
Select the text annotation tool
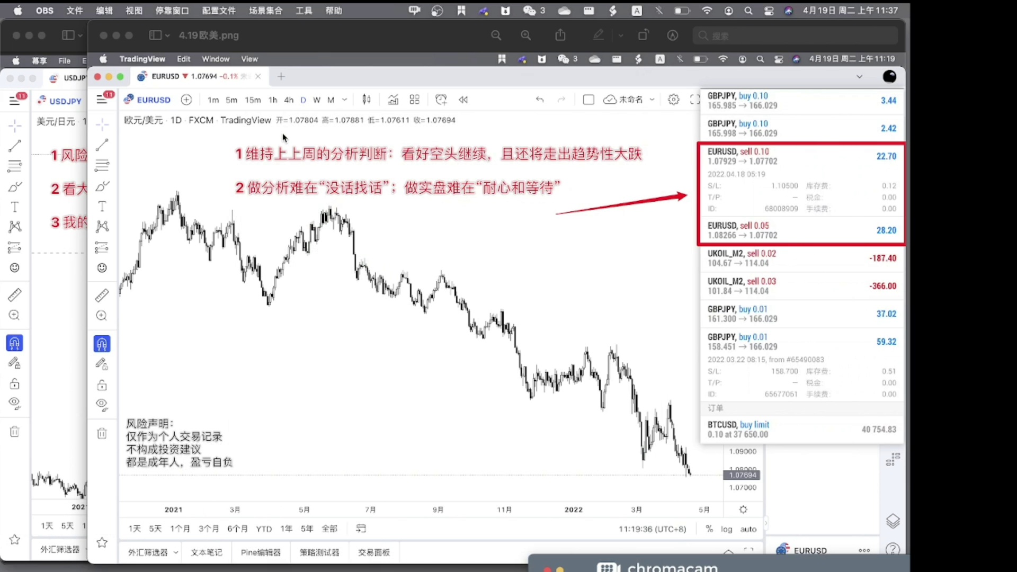[102, 206]
